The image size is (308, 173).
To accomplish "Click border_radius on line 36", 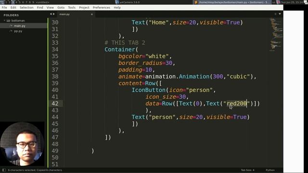I will coord(140,63).
